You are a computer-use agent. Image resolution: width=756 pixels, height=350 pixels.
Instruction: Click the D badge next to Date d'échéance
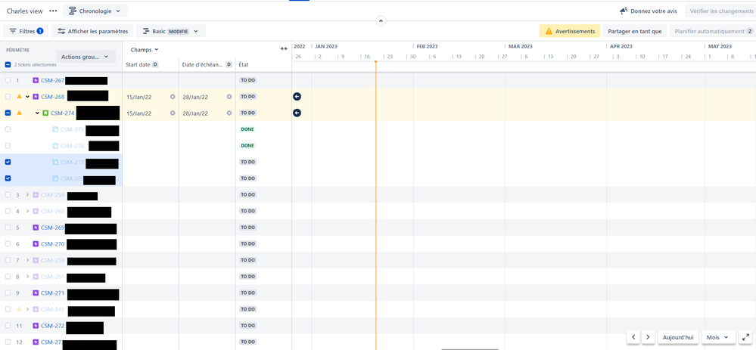click(229, 64)
